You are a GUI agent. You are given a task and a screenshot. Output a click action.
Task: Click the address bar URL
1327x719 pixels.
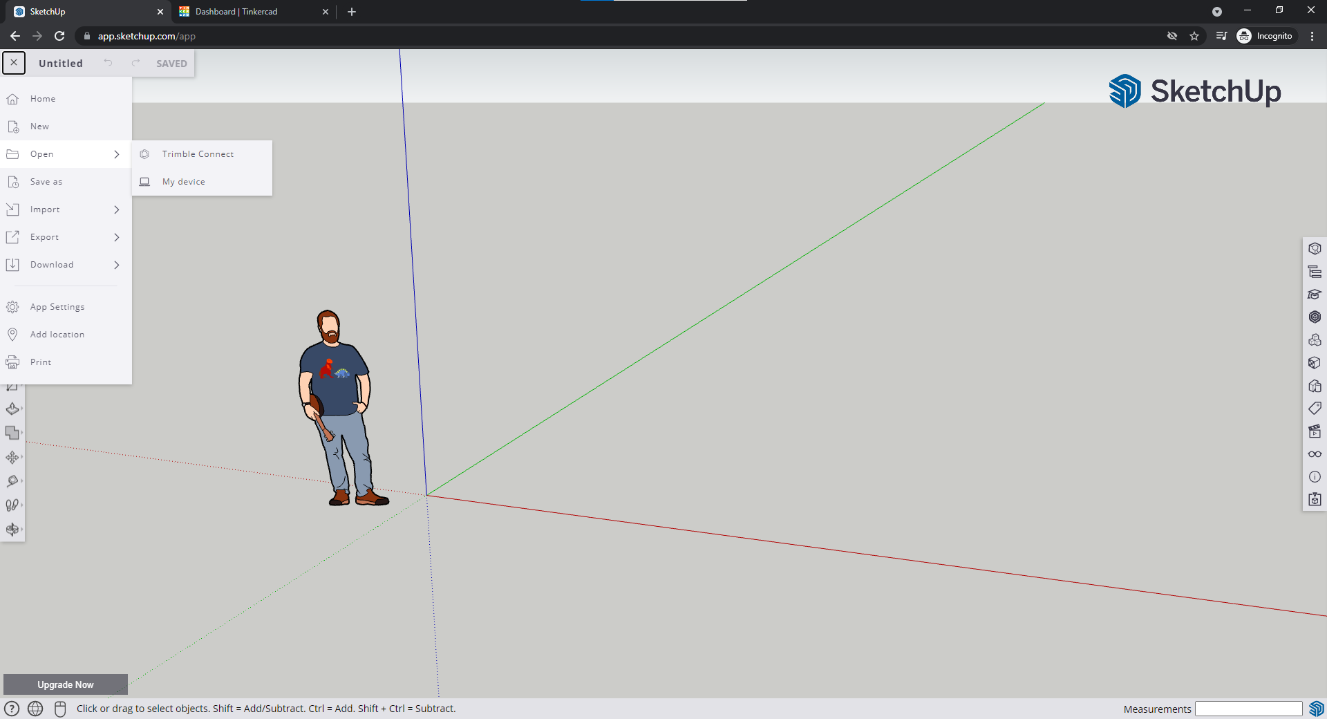tap(147, 36)
